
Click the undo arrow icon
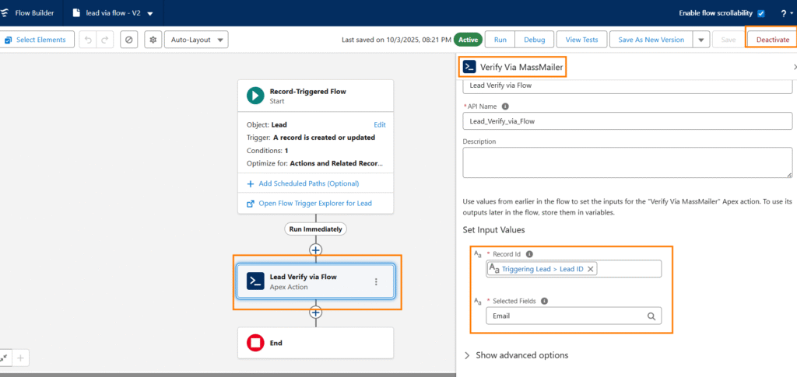[x=88, y=40]
